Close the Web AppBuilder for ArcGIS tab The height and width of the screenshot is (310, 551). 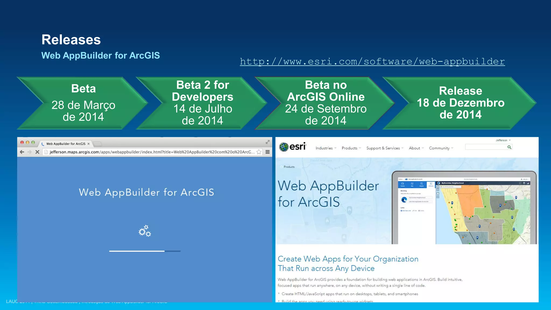click(89, 144)
